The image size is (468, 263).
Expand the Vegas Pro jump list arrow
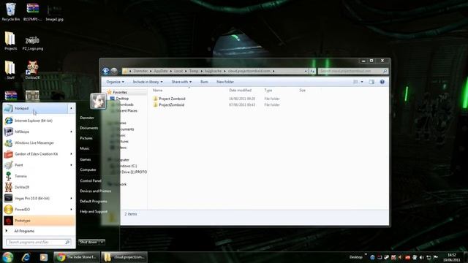(x=72, y=198)
